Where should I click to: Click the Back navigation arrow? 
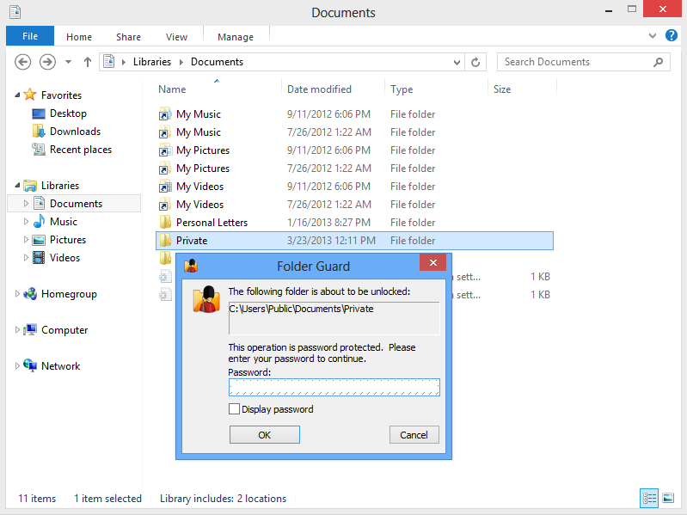coord(22,62)
